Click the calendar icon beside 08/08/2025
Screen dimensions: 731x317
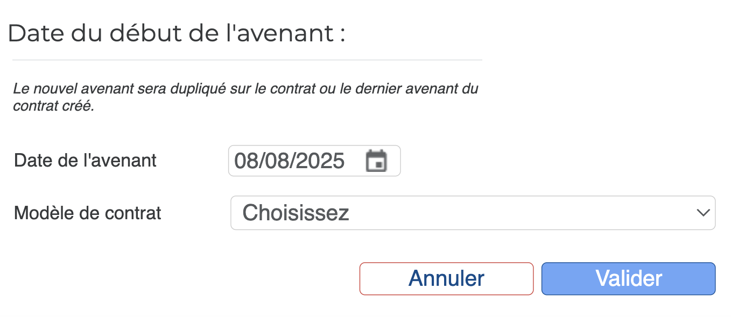376,161
